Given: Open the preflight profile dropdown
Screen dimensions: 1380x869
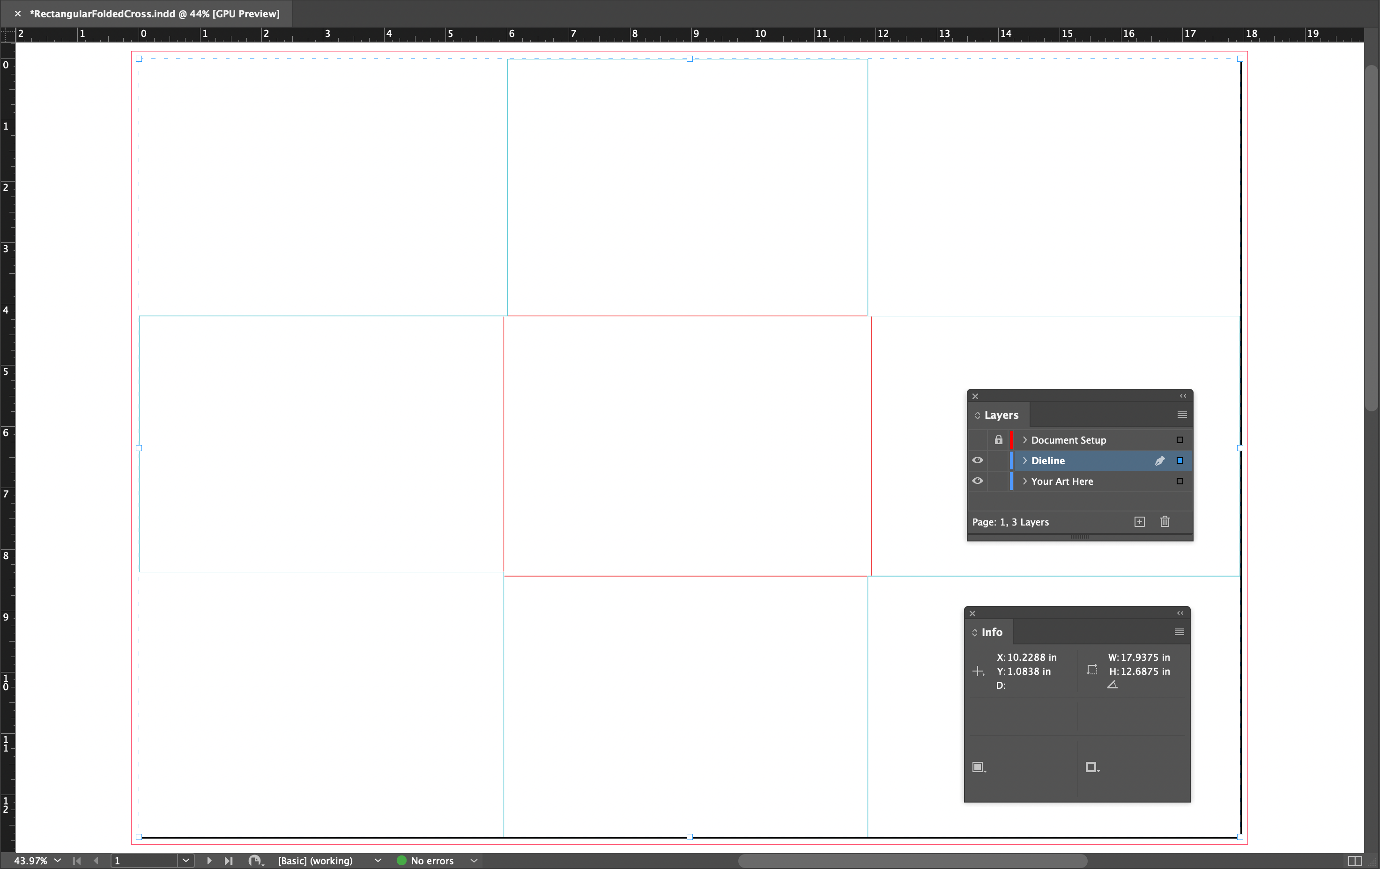Looking at the screenshot, I should [378, 861].
